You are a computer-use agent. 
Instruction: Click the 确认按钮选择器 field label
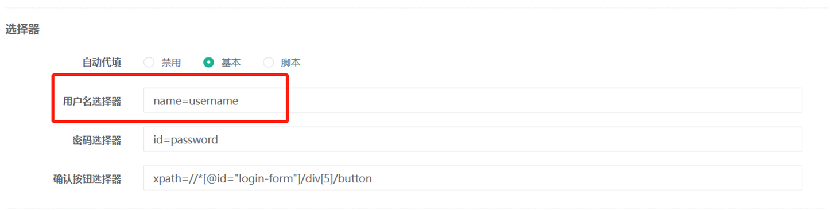(x=87, y=180)
